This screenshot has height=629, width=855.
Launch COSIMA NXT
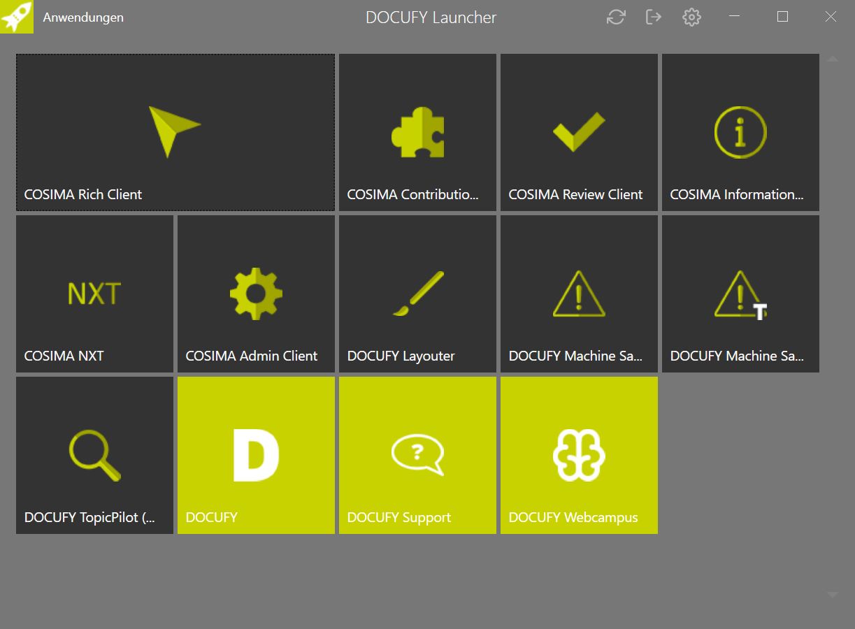pos(94,294)
